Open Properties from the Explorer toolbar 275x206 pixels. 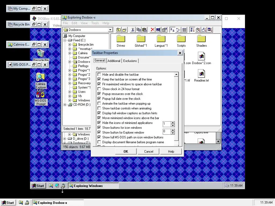164,30
